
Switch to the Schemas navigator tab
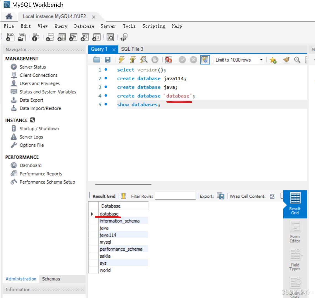51,279
